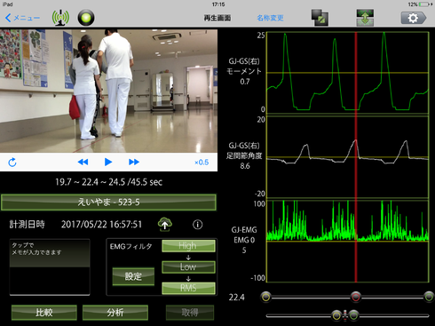Image resolution: width=435 pixels, height=326 pixels.
Task: Tap the 22.4 slider time value
Action: coord(237,298)
